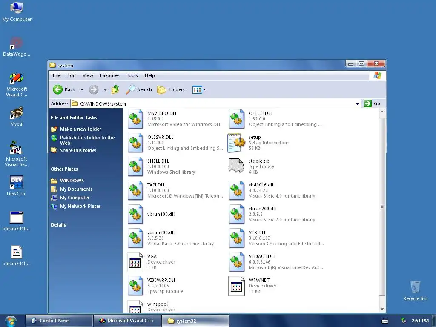The height and width of the screenshot is (327, 436).
Task: Click the scrollbar up arrow
Action: click(x=382, y=112)
